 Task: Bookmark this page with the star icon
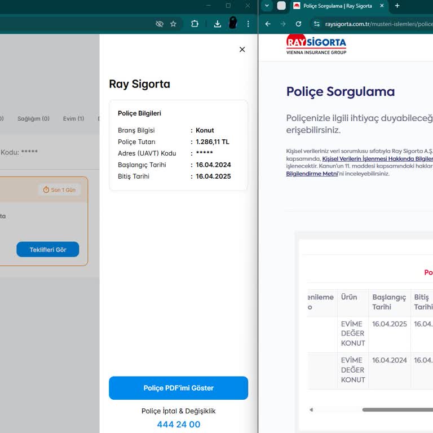(173, 24)
